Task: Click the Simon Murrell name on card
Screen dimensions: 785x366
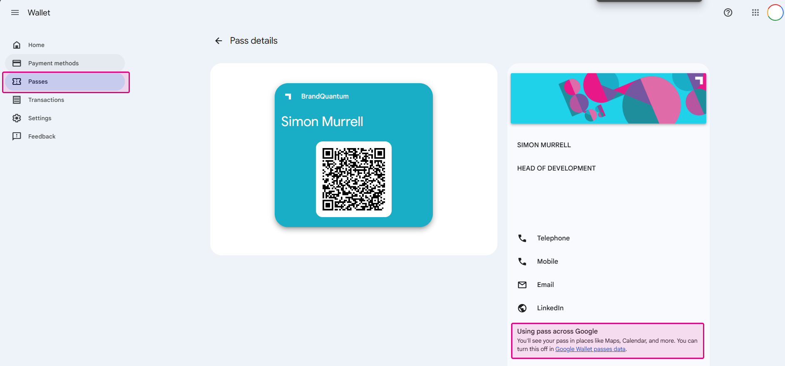Action: click(322, 121)
